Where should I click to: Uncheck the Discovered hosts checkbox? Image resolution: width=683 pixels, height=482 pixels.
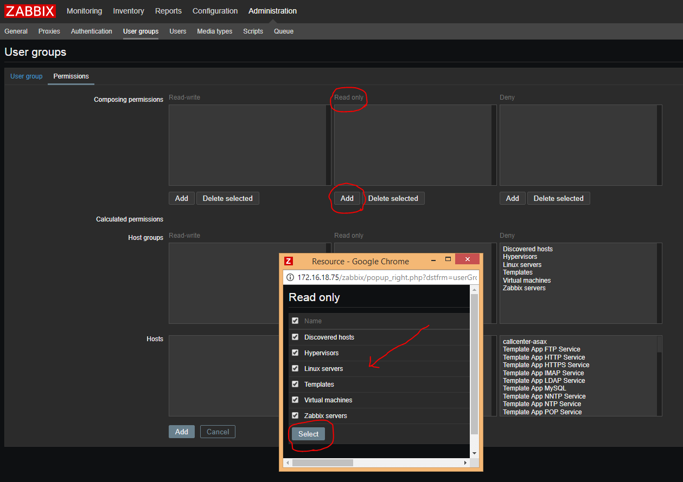295,337
